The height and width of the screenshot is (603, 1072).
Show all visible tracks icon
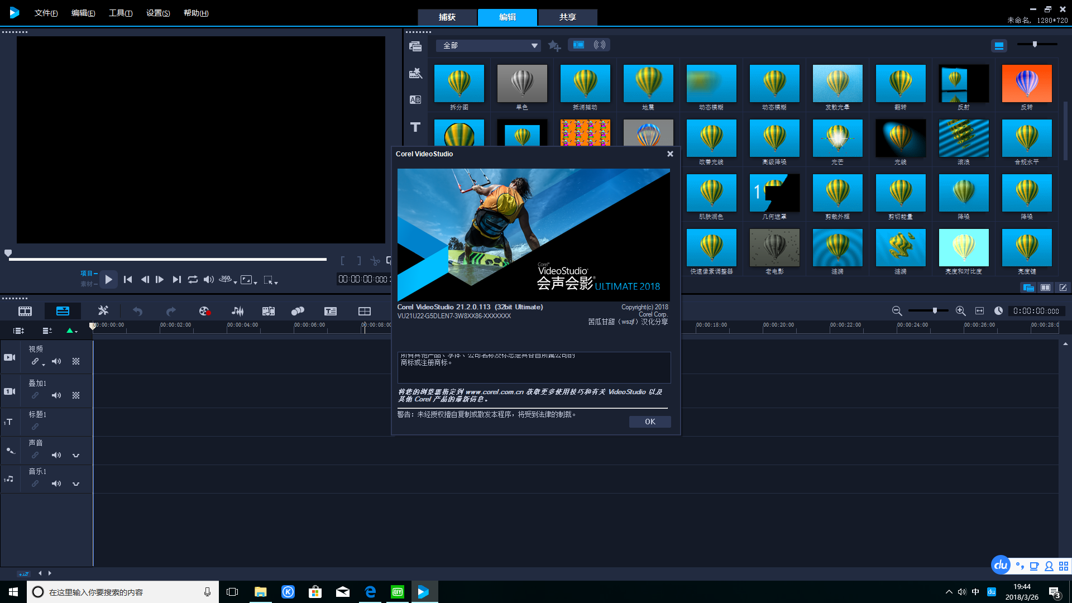(x=18, y=331)
